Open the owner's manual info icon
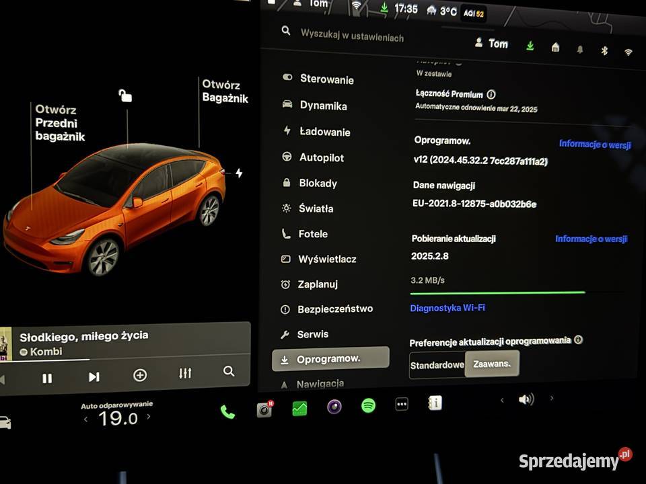Image resolution: width=646 pixels, height=484 pixels. (435, 403)
